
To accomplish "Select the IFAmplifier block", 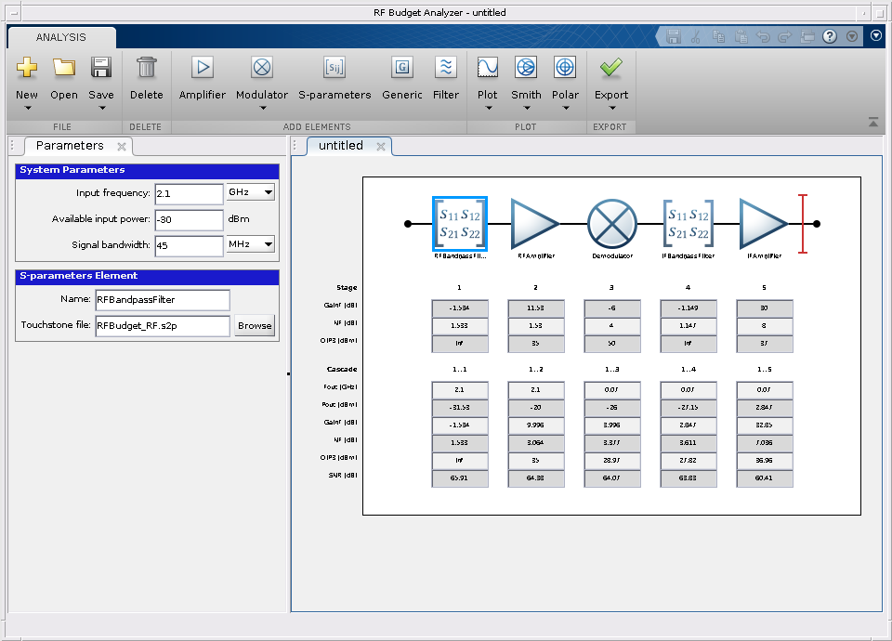I will (764, 224).
